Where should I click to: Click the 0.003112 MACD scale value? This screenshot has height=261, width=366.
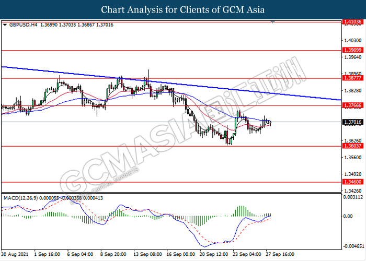pyautogui.click(x=353, y=197)
